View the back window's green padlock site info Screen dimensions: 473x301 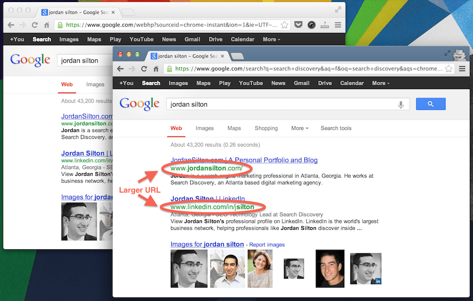click(60, 25)
